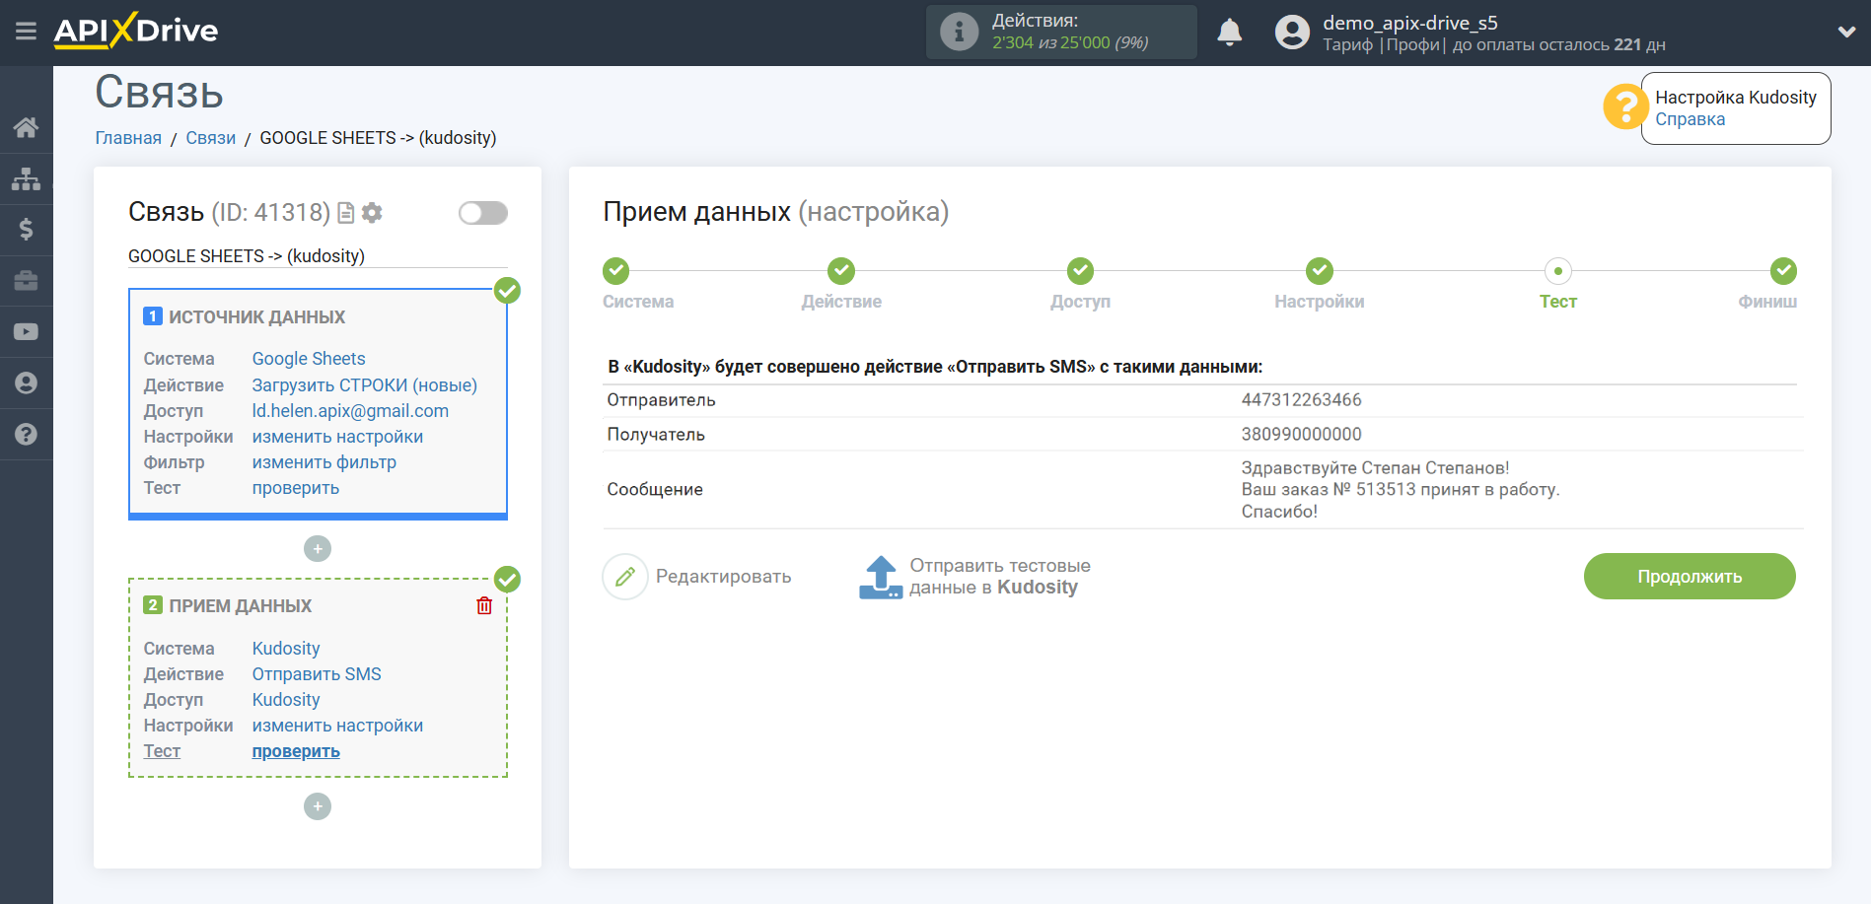
Task: Click ld.helen.apix@gmail.com access link
Action: (x=350, y=411)
